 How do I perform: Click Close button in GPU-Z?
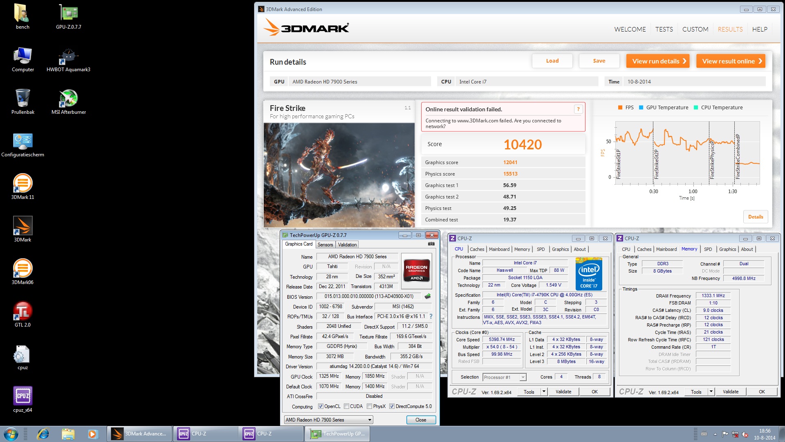click(x=421, y=420)
